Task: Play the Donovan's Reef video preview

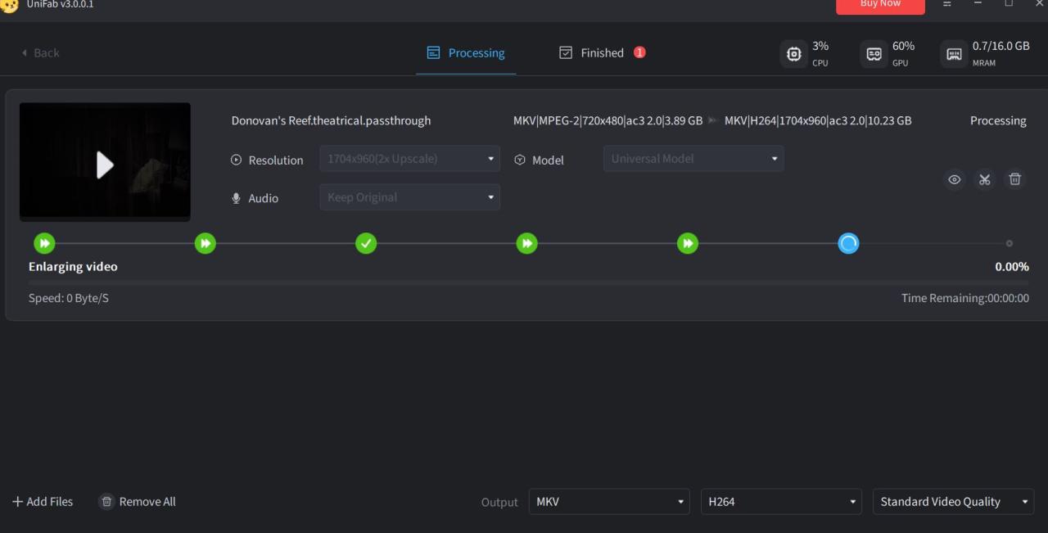Action: click(105, 164)
